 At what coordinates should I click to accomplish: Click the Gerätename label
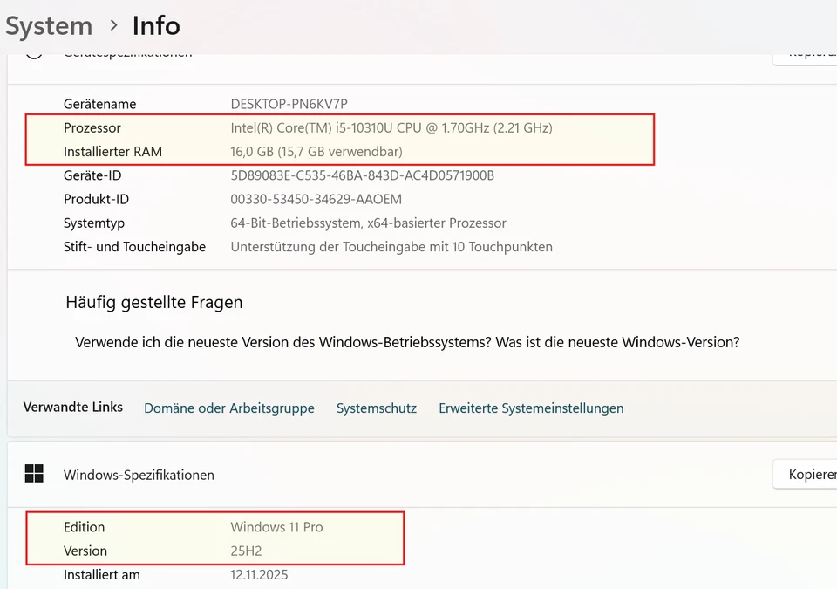tap(99, 104)
